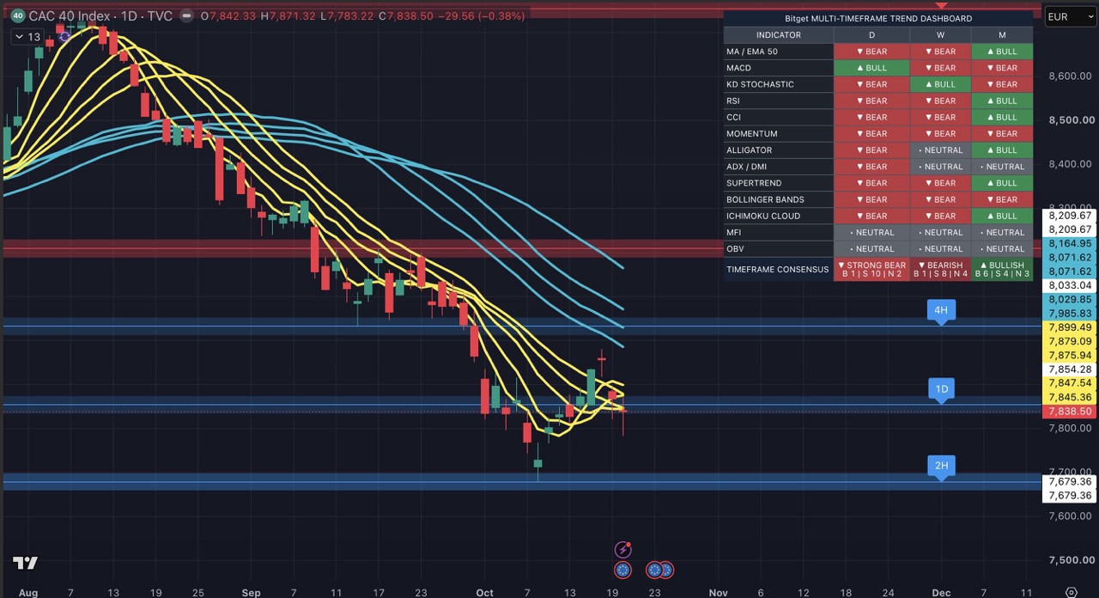Screen dimensions: 1099x598
Task: Click the TradingView logo
Action: coord(26,563)
